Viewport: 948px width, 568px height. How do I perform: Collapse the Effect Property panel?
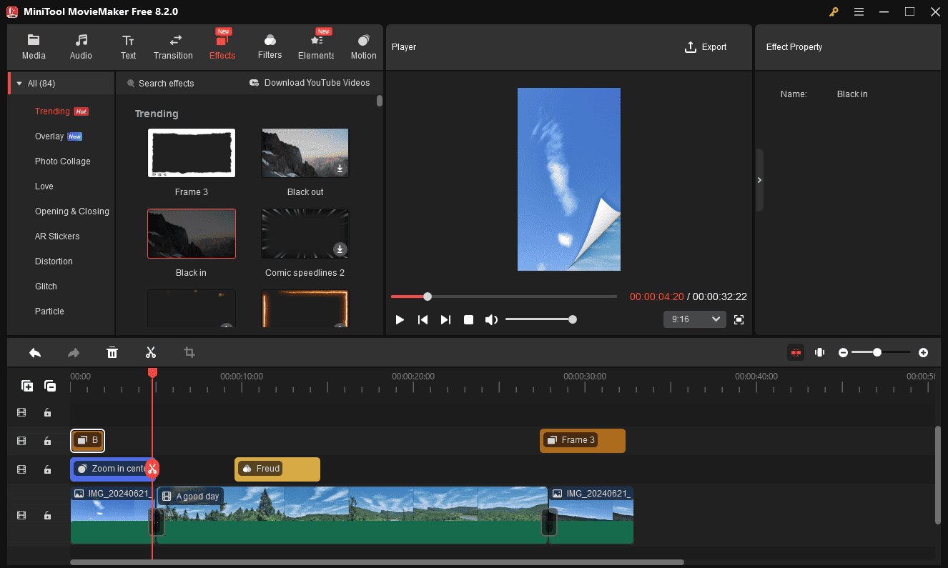(759, 180)
